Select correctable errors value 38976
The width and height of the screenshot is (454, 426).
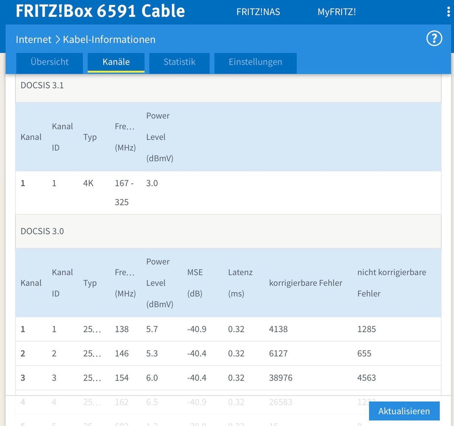[x=280, y=378]
